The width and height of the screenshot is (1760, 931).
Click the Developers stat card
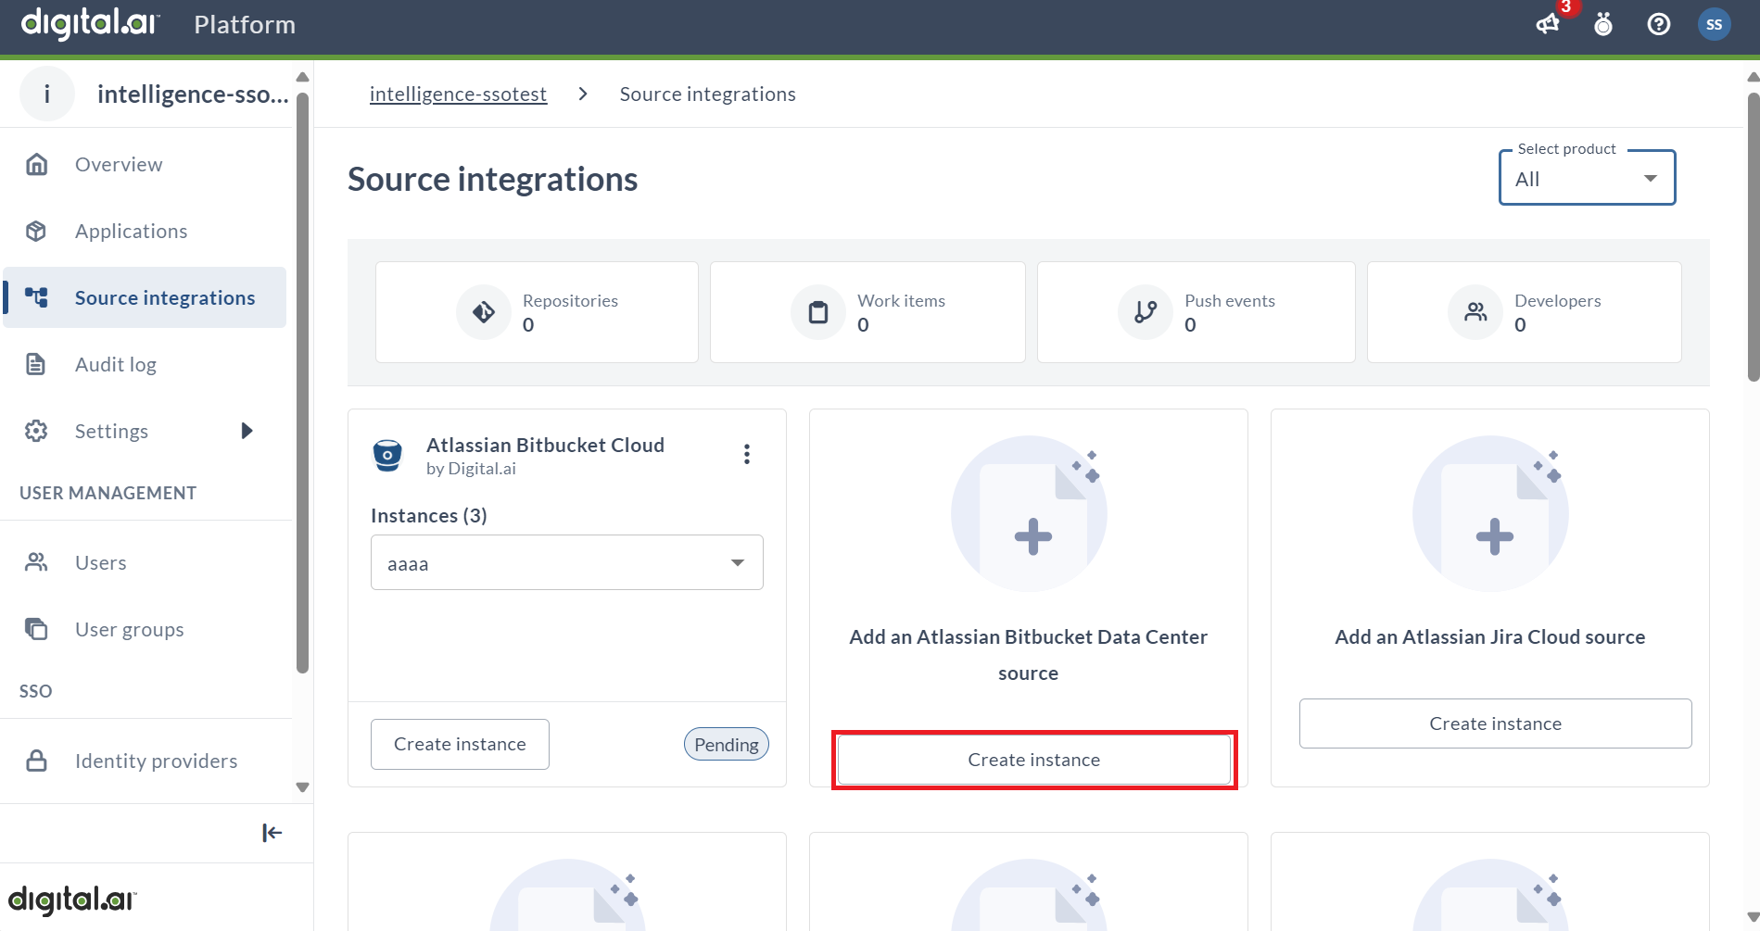pyautogui.click(x=1524, y=312)
